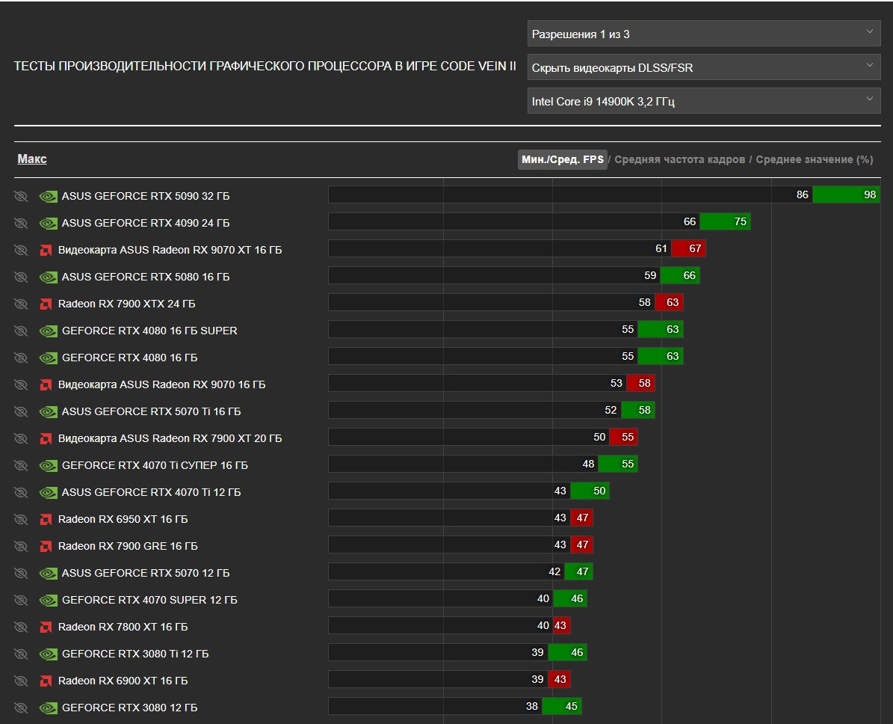Click NVIDIA logo beside ASUS RTX 5070 12 ГБ
This screenshot has width=893, height=724.
pos(49,574)
